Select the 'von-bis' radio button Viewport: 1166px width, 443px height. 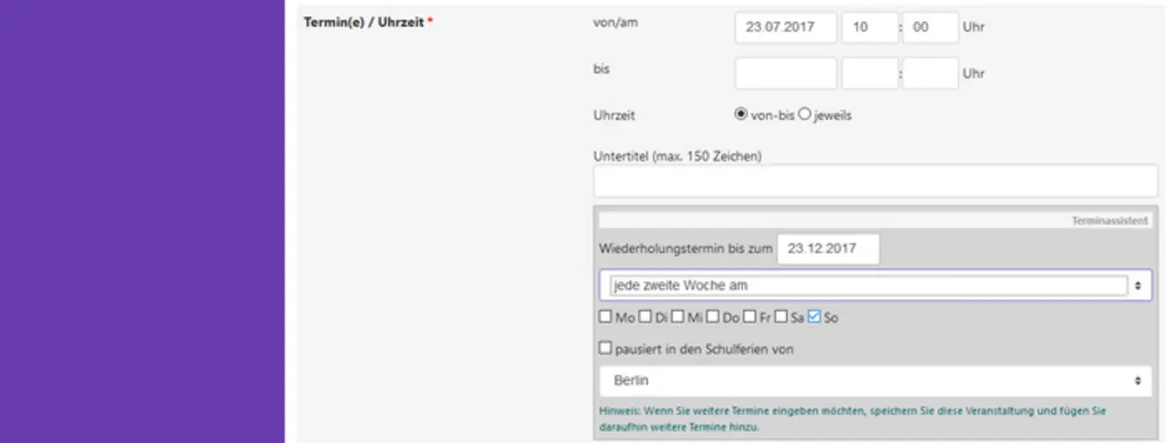click(741, 116)
